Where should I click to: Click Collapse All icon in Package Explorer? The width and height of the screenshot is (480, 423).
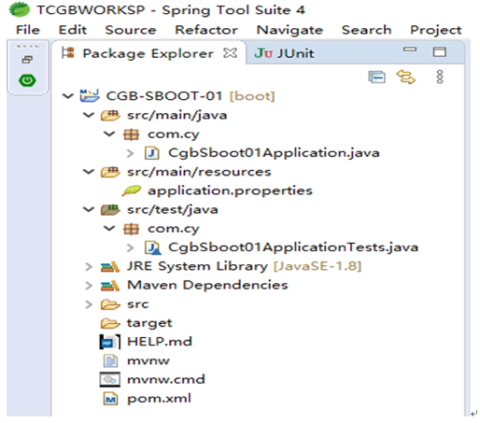(376, 77)
